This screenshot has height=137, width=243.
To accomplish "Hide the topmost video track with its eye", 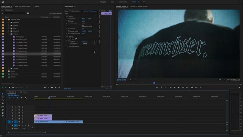I will (22, 107).
